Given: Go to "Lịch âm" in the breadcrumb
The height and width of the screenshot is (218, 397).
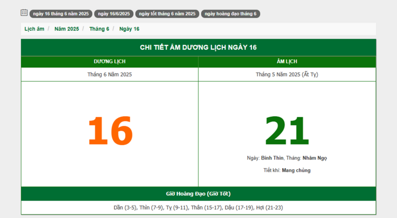Looking at the screenshot, I should 34,29.
